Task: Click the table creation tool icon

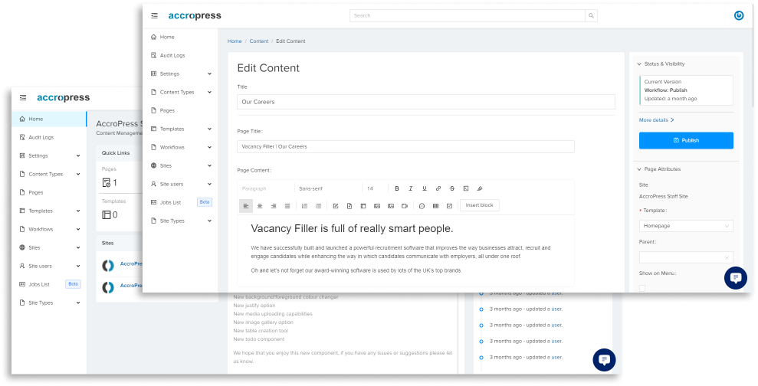Action: click(435, 206)
